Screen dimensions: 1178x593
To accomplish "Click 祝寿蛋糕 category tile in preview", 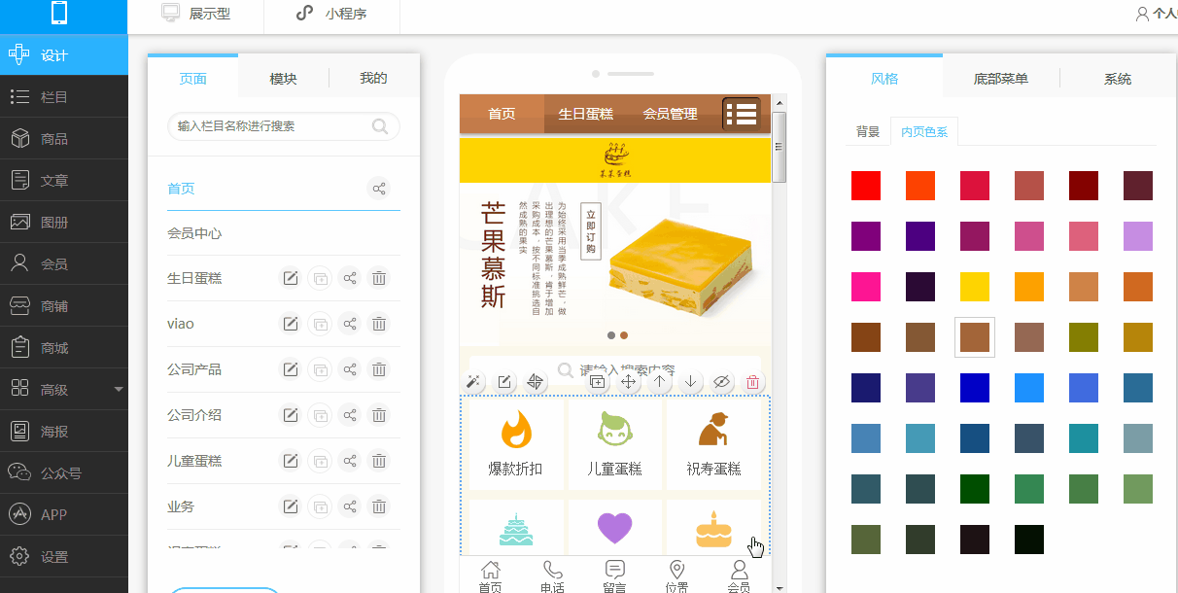I will click(x=713, y=445).
